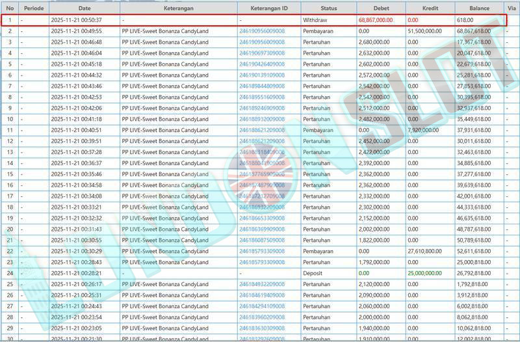Image resolution: width=520 pixels, height=342 pixels.
Task: Sort by the Status column header
Action: tap(328, 8)
